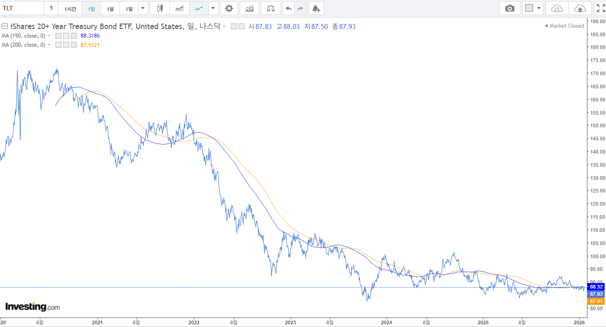Screen dimensions: 606x327
Task: Select the 1시간 interval
Action: tap(70, 8)
